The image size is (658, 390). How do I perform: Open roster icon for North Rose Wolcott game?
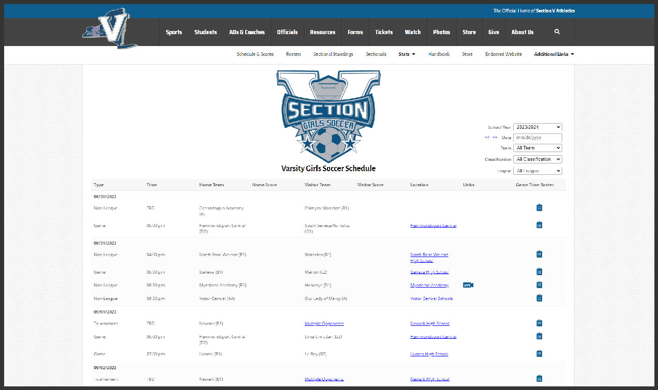[539, 254]
